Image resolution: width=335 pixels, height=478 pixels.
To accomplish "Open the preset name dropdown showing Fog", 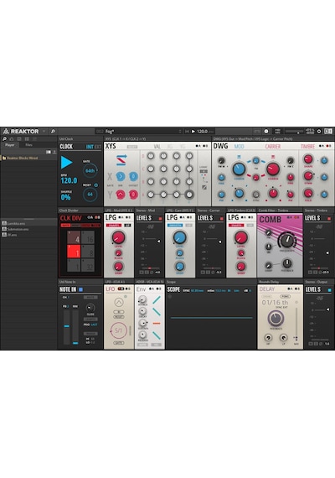I will [139, 132].
